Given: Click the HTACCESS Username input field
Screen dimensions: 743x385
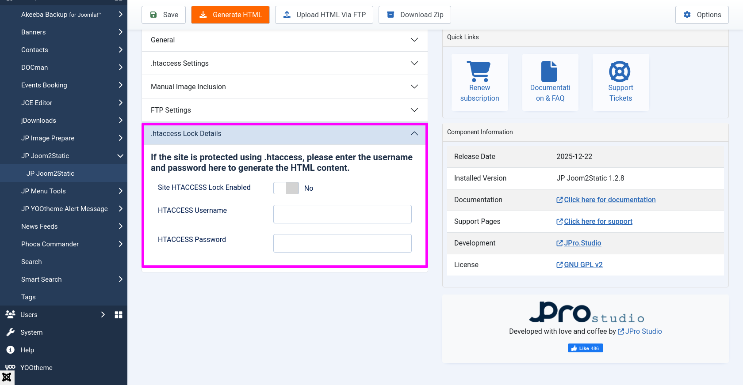Looking at the screenshot, I should click(342, 214).
